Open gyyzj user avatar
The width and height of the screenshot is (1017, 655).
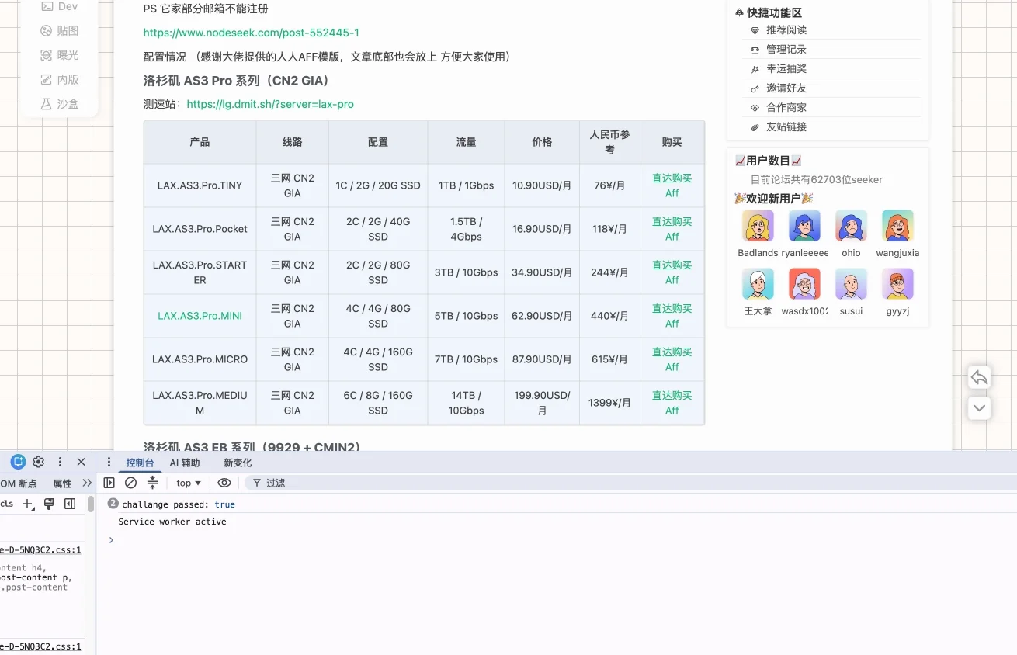pyautogui.click(x=897, y=284)
